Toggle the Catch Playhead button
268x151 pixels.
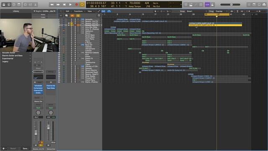109,11
